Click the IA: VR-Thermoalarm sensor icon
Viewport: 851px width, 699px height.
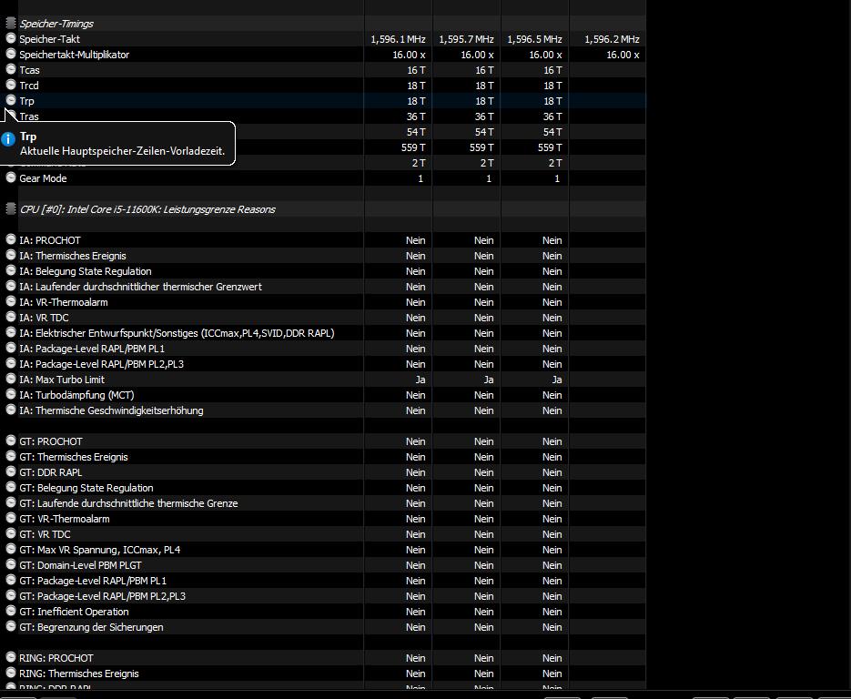(x=11, y=301)
